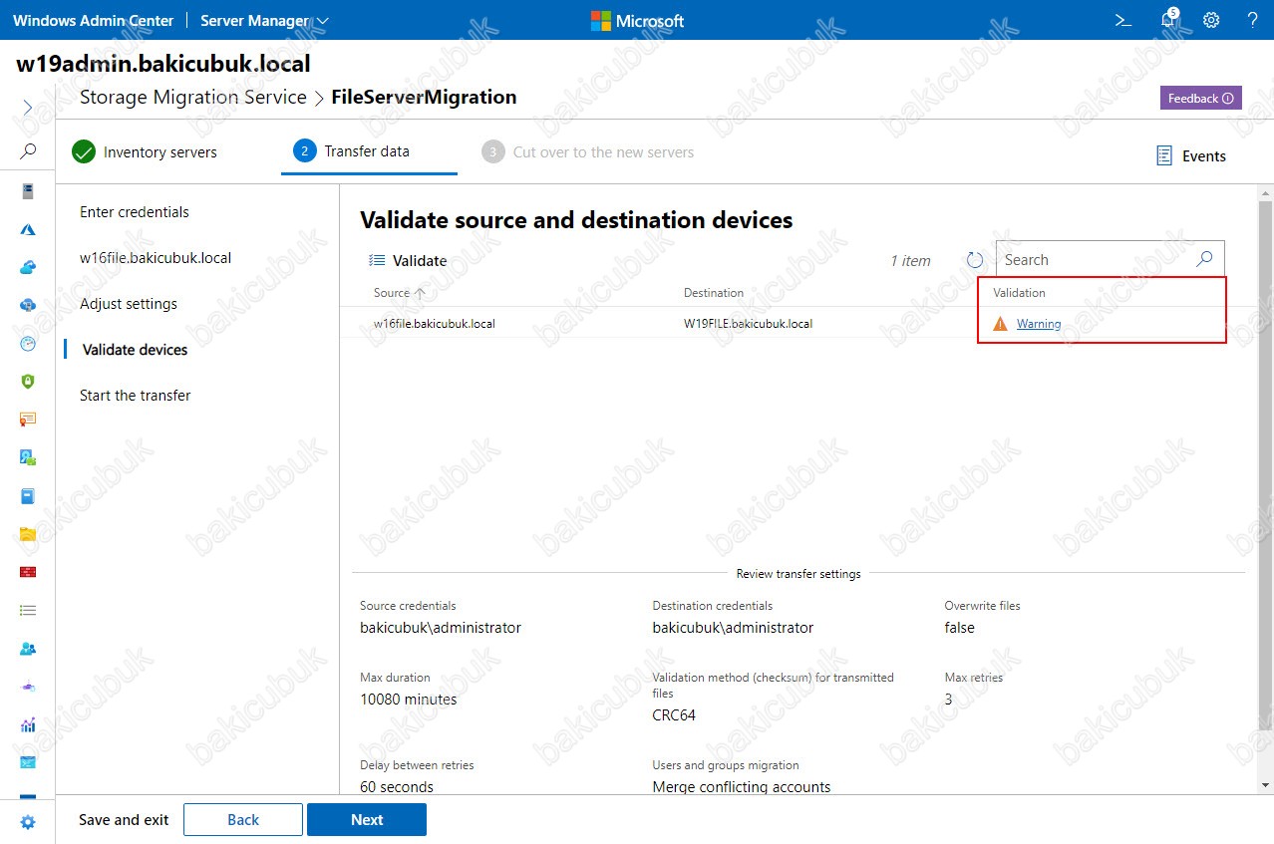The image size is (1274, 844).
Task: Open the Server Manager dropdown
Action: pos(264,20)
